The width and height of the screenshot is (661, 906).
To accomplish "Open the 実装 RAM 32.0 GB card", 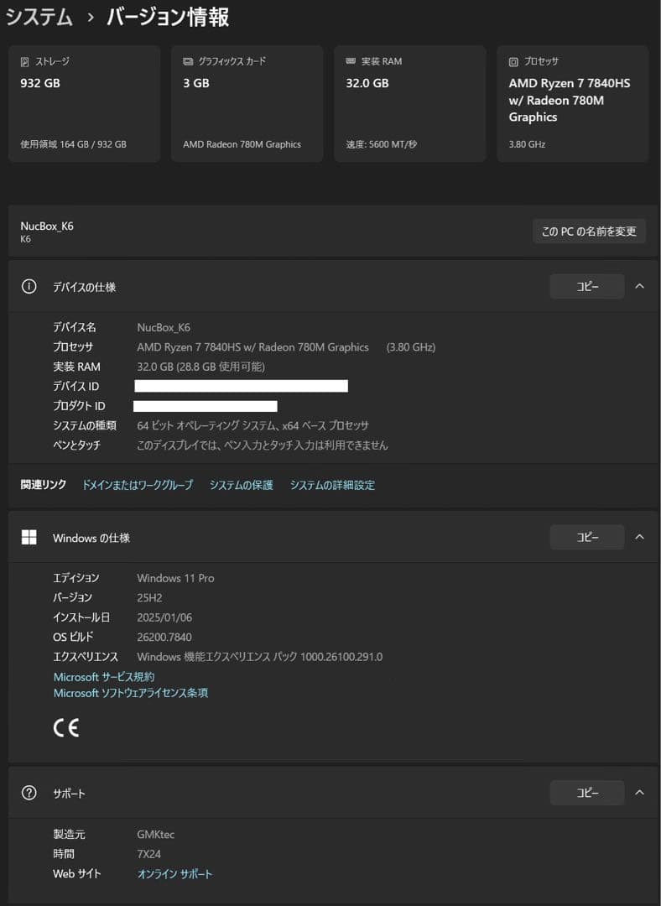I will (x=410, y=103).
